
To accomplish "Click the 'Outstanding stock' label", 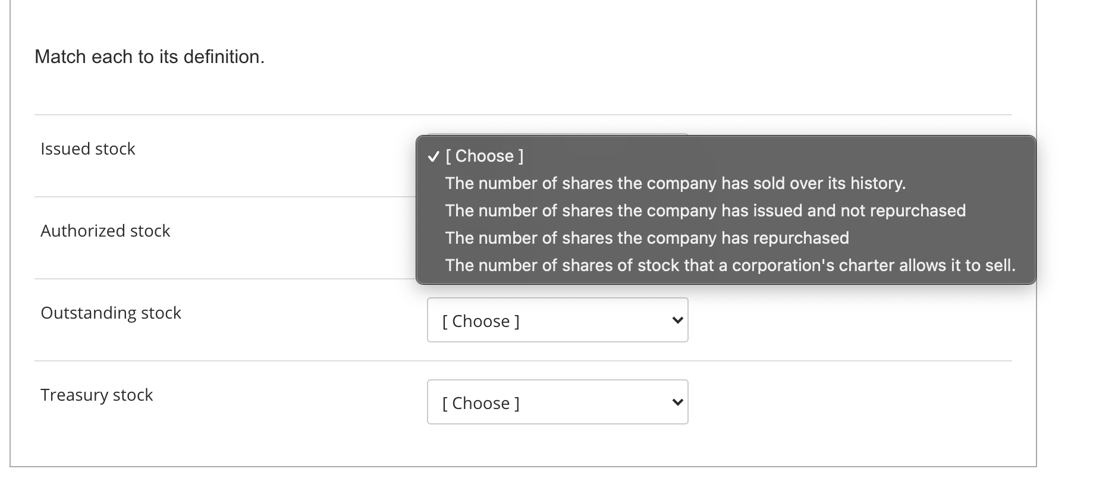I will (x=111, y=313).
